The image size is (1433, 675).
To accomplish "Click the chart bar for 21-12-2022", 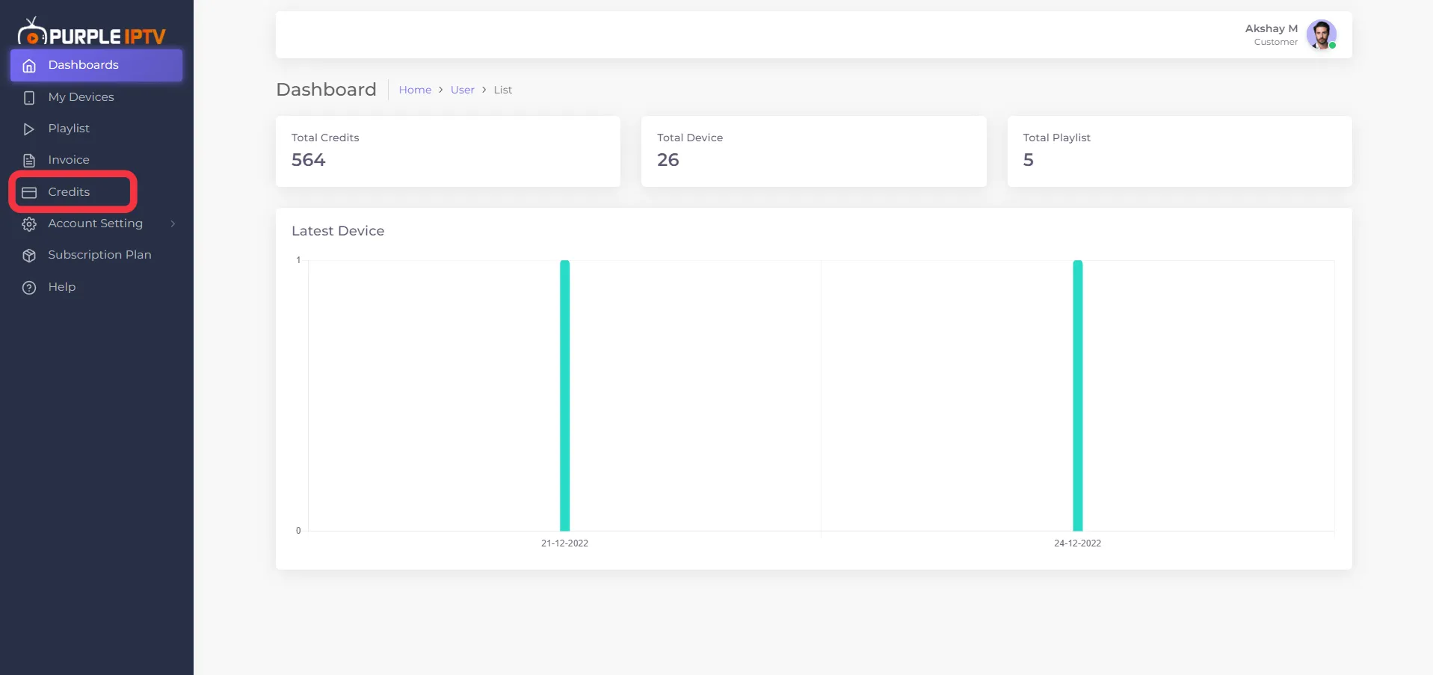I will [x=564, y=395].
